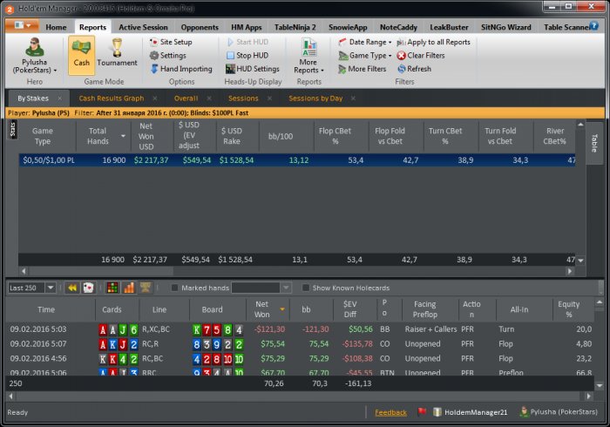Screen dimensions: 610x427
Task: Open the LeakBuster tab
Action: (449, 27)
